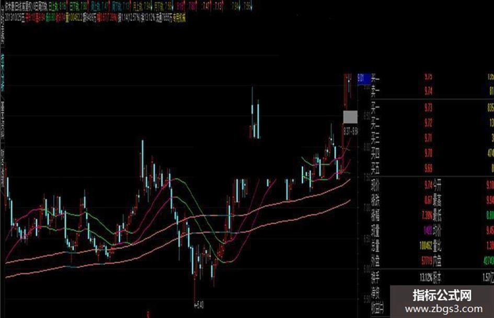Click the 总量 value 100462
The height and width of the screenshot is (318, 494).
[426, 245]
